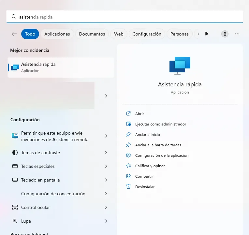Expand the Teclas especiales arrow
The image size is (249, 235).
(x=106, y=166)
